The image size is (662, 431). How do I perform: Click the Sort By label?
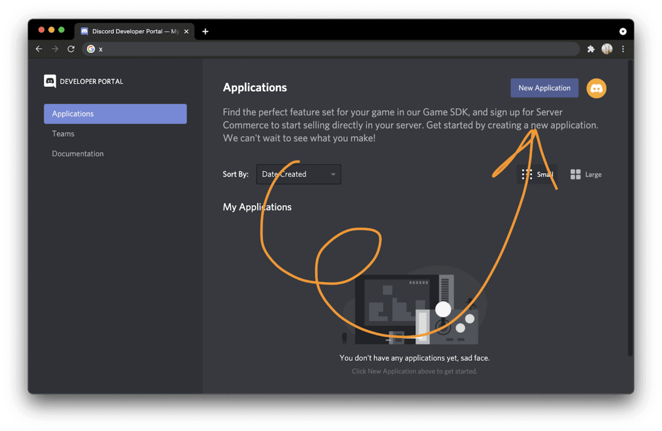236,174
